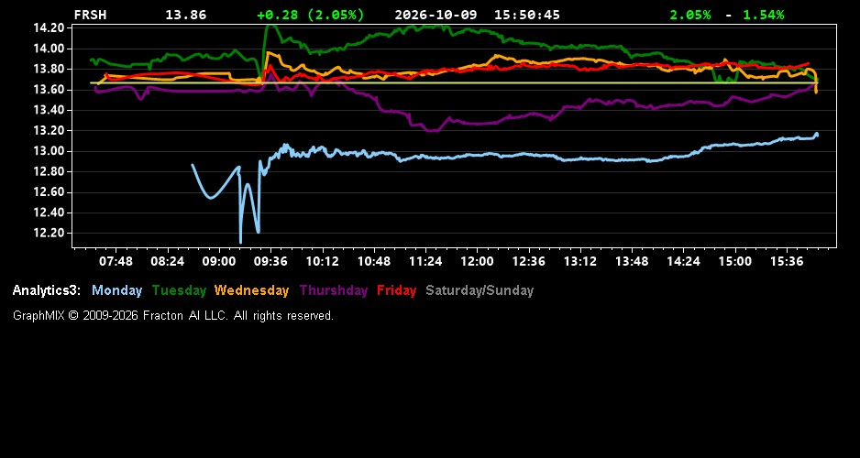Click the 12:00 time axis label

[477, 262]
